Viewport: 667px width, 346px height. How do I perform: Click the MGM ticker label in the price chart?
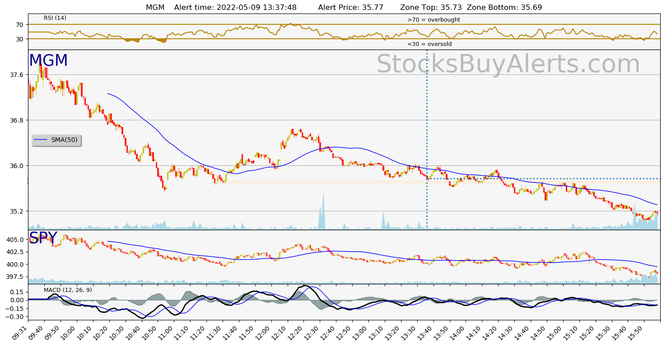48,61
